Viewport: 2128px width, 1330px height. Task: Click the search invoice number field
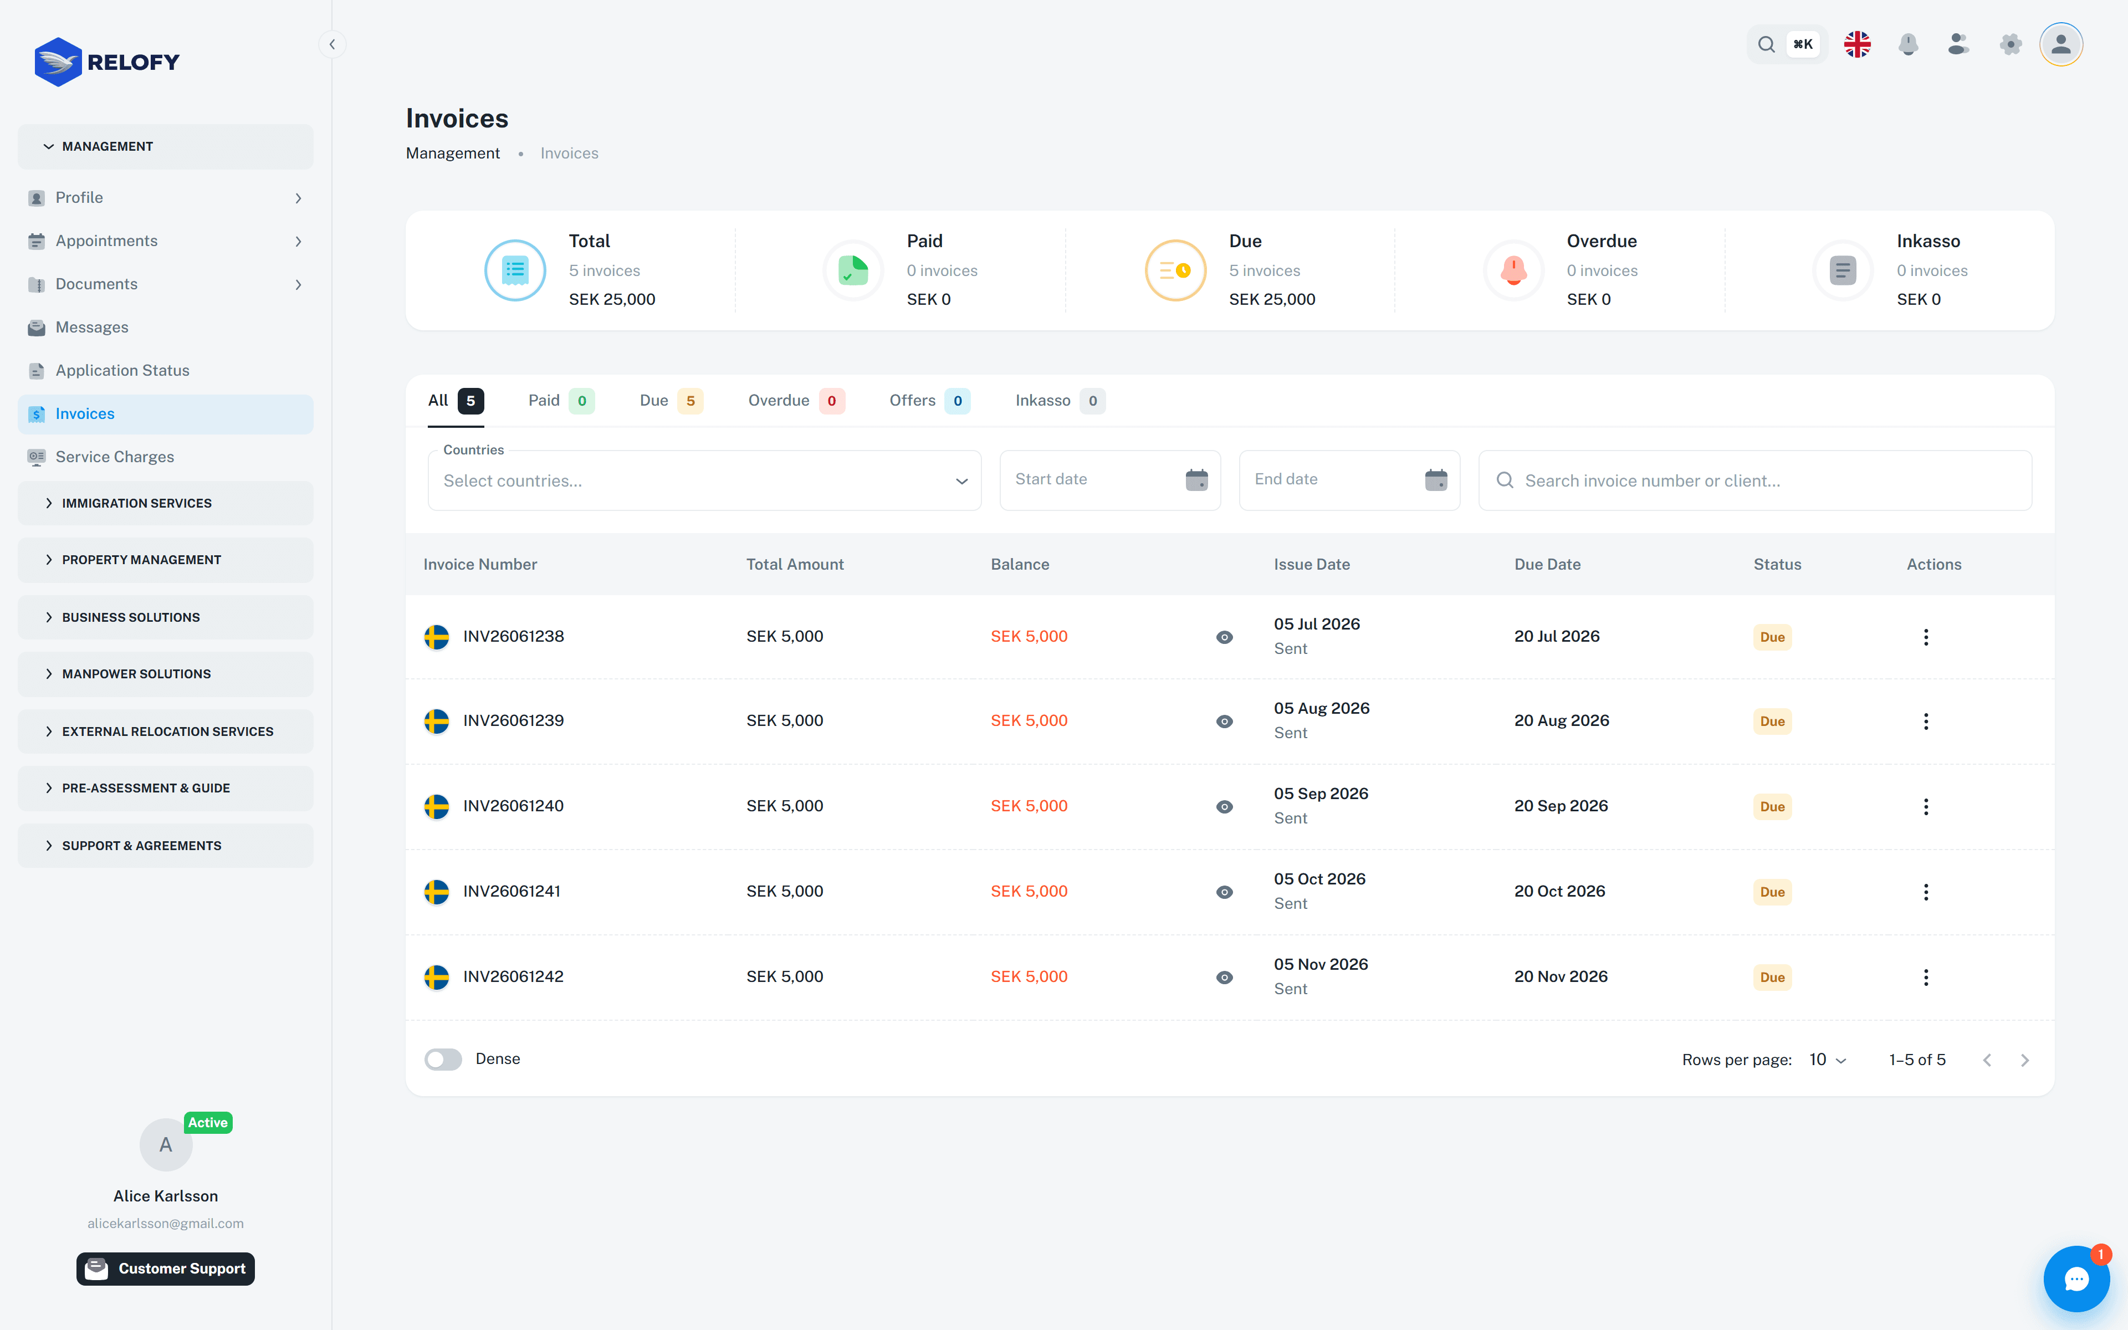coord(1755,480)
